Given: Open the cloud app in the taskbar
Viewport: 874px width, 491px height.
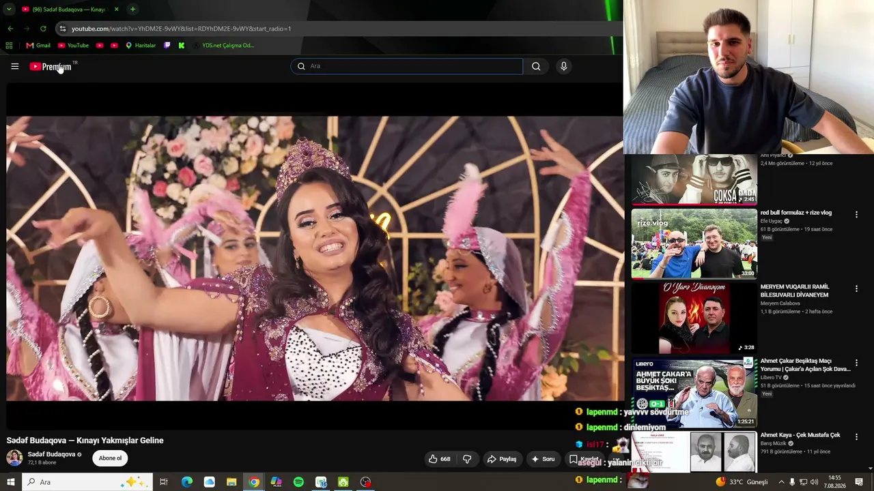Looking at the screenshot, I should pyautogui.click(x=209, y=482).
